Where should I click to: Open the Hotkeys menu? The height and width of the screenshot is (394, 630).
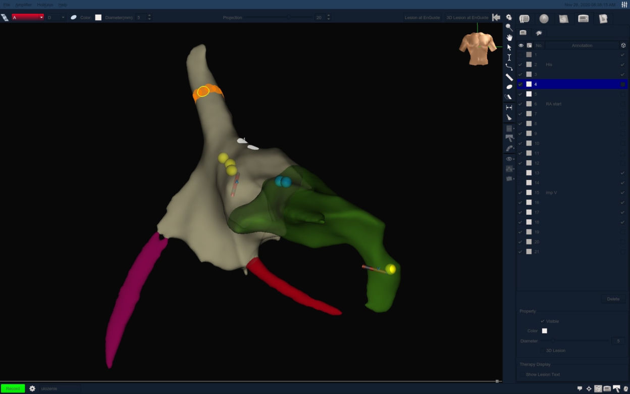pyautogui.click(x=45, y=5)
